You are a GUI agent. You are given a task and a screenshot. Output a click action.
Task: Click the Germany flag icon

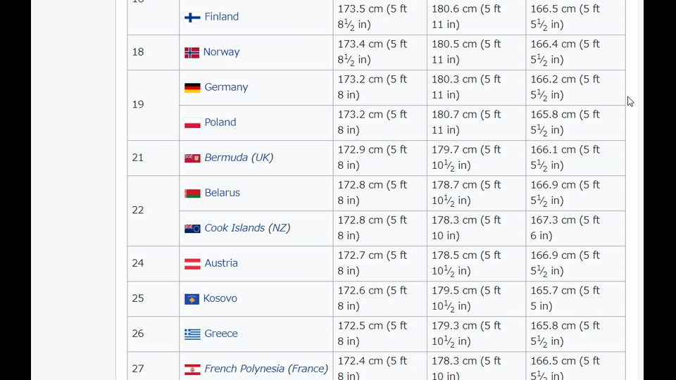[x=192, y=88]
